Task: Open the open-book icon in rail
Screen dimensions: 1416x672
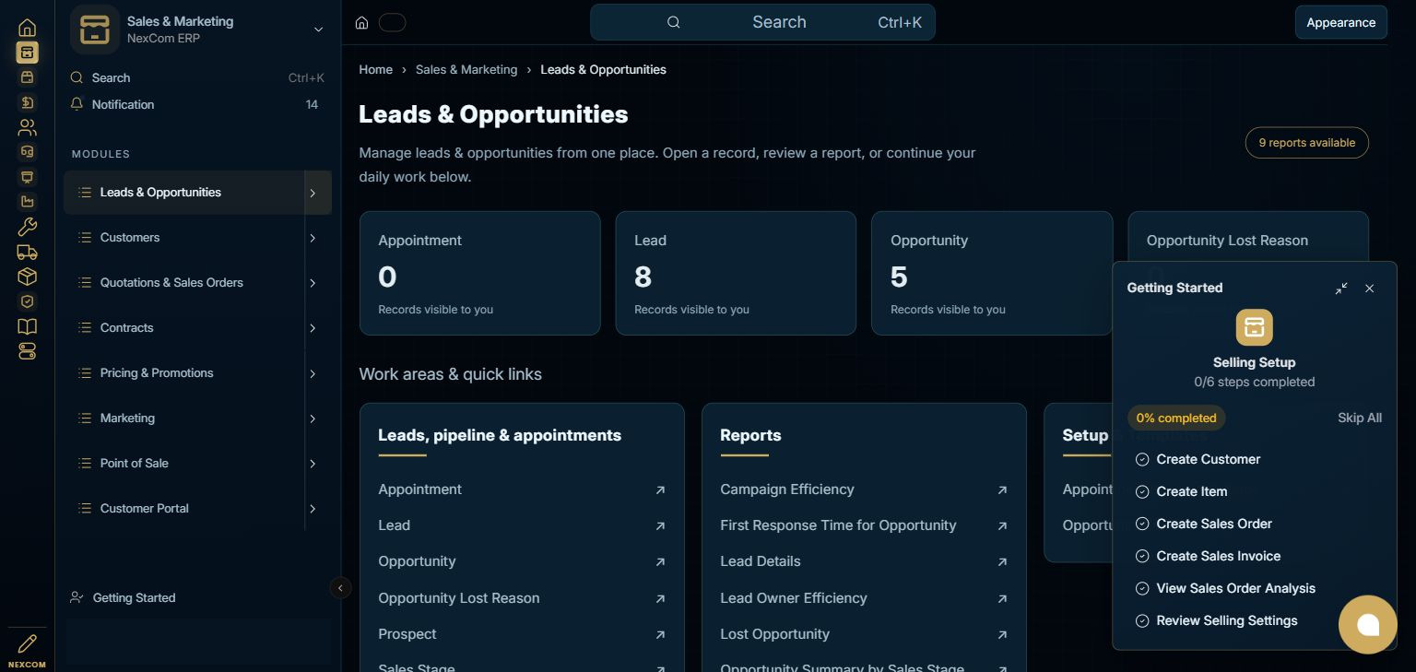Action: coord(28,326)
